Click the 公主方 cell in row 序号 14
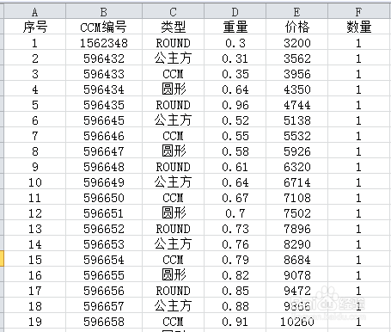This screenshot has height=332, width=391. 173,243
